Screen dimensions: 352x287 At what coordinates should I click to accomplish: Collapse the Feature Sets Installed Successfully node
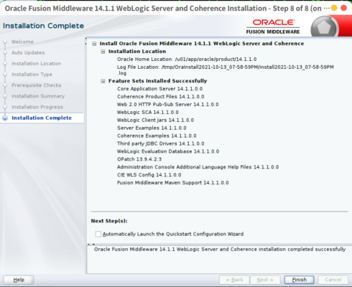coord(103,81)
